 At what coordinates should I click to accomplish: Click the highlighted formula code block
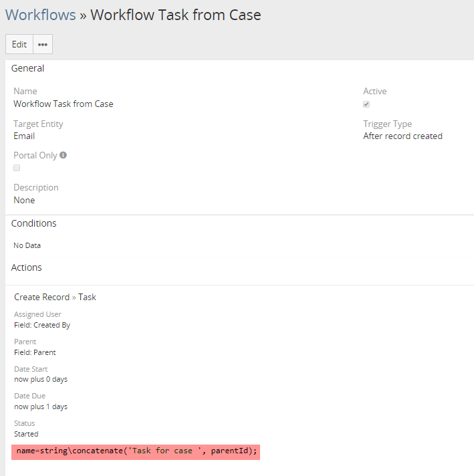click(136, 451)
